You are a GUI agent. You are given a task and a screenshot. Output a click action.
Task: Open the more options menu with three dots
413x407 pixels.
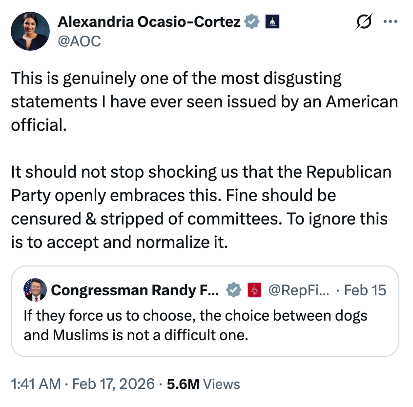(x=391, y=21)
